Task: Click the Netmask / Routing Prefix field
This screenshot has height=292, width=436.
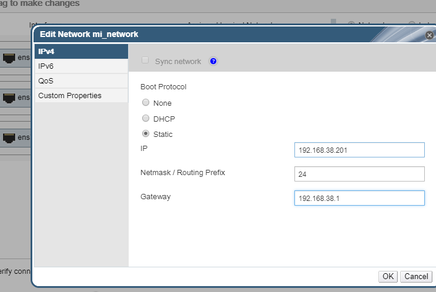Action: [x=359, y=174]
